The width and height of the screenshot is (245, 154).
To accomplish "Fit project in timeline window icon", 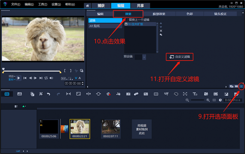I will pyautogui.click(x=214, y=100).
